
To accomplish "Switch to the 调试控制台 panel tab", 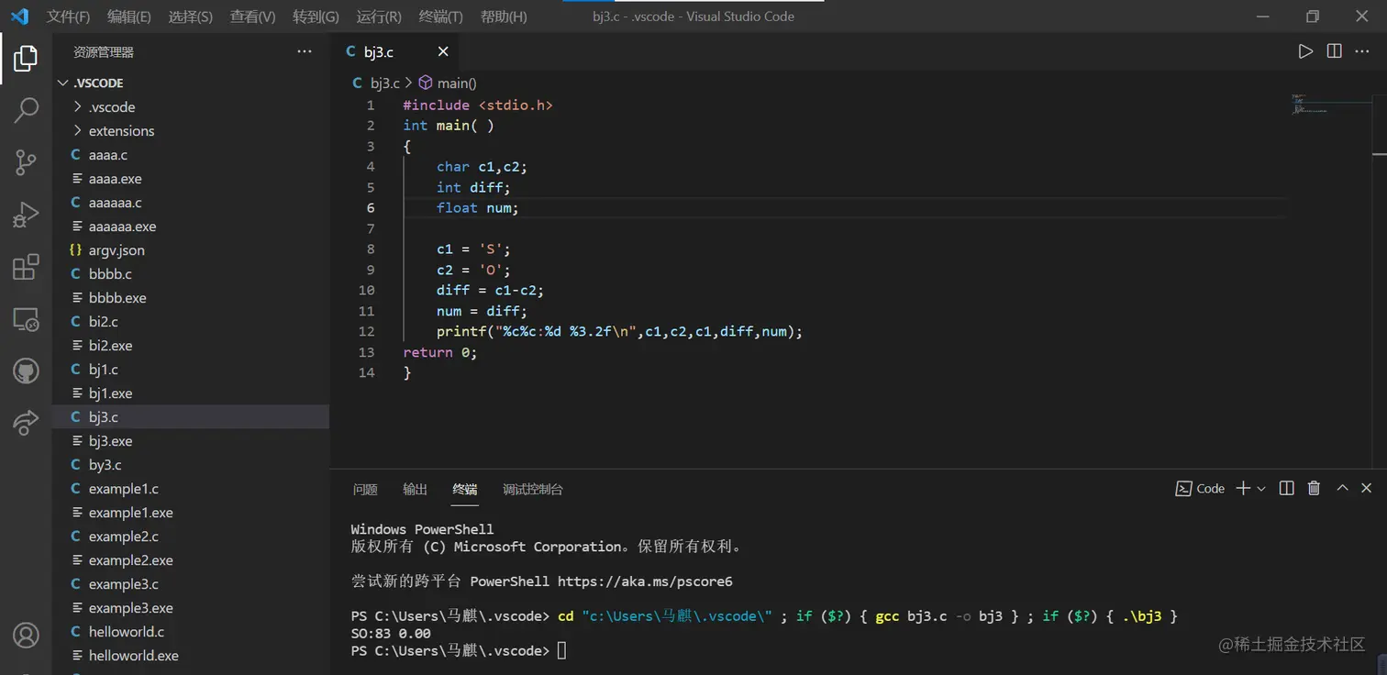I will point(533,489).
